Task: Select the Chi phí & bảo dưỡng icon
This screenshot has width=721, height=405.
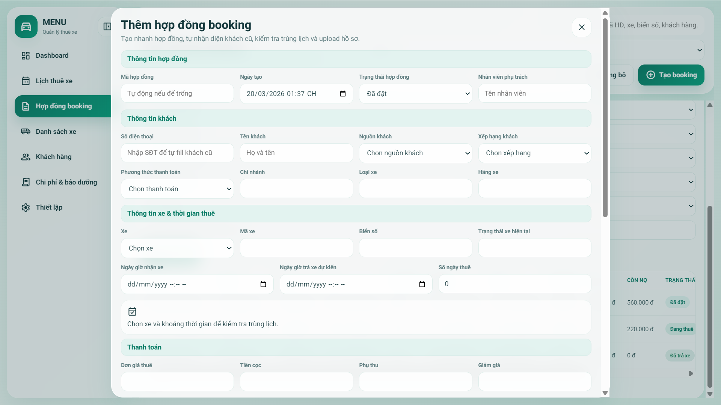Action: point(25,182)
